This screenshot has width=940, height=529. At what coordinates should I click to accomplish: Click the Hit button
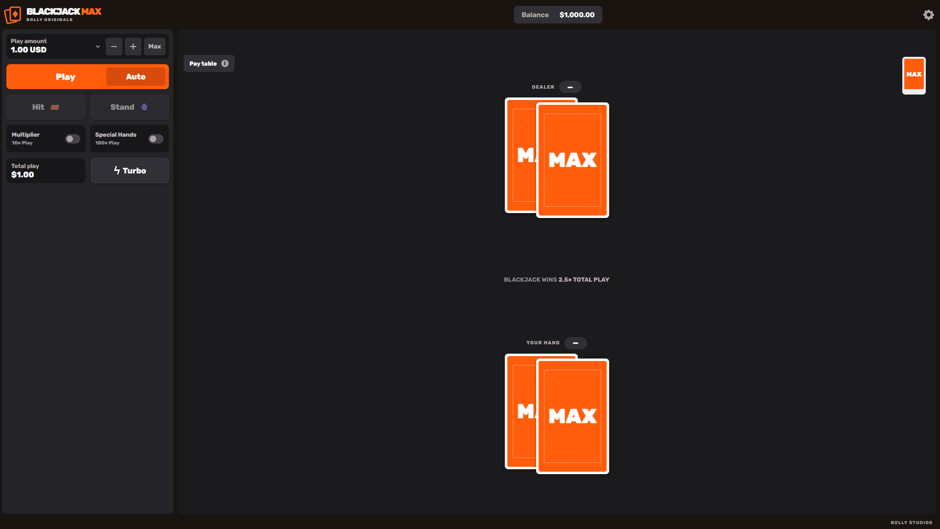click(46, 107)
